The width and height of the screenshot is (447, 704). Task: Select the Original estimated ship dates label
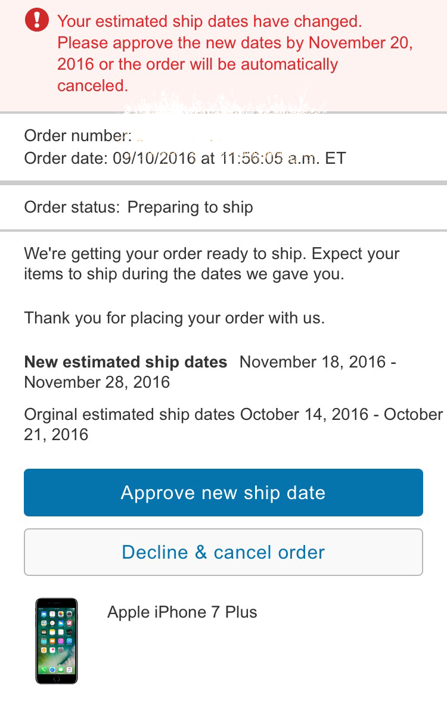point(129,415)
